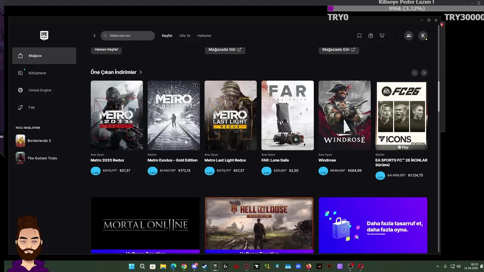
Task: Open the gift redeem icon in header
Action: [x=371, y=36]
